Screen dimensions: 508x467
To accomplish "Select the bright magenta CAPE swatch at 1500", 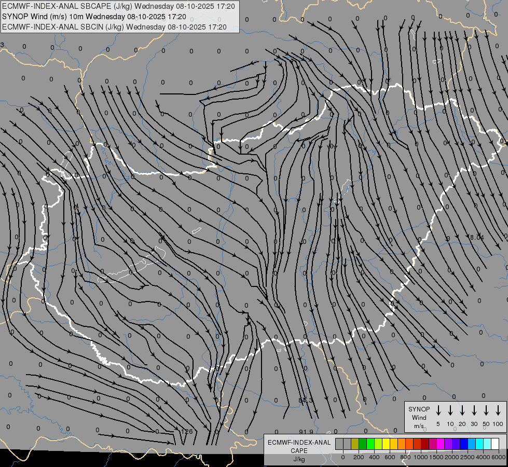I will [441, 444].
